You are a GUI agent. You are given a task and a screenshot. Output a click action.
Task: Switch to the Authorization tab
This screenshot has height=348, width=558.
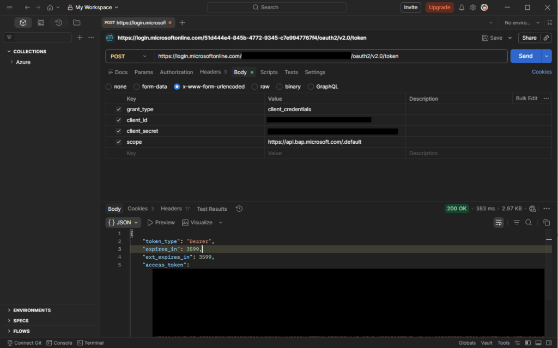[x=176, y=72]
